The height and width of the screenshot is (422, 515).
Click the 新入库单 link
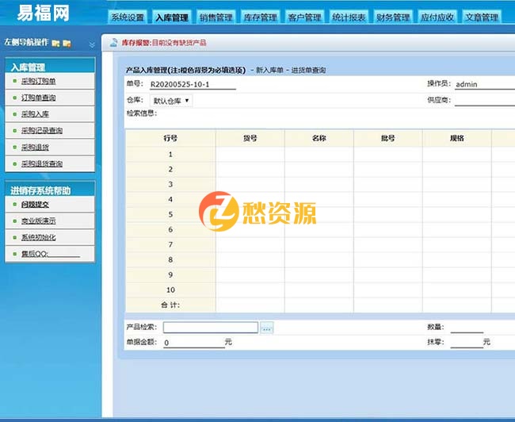coord(269,70)
